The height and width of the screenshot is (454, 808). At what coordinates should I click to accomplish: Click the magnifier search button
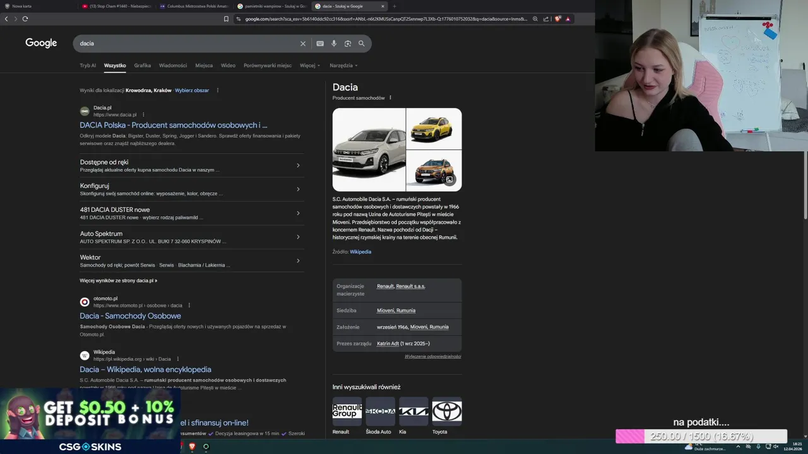[362, 44]
